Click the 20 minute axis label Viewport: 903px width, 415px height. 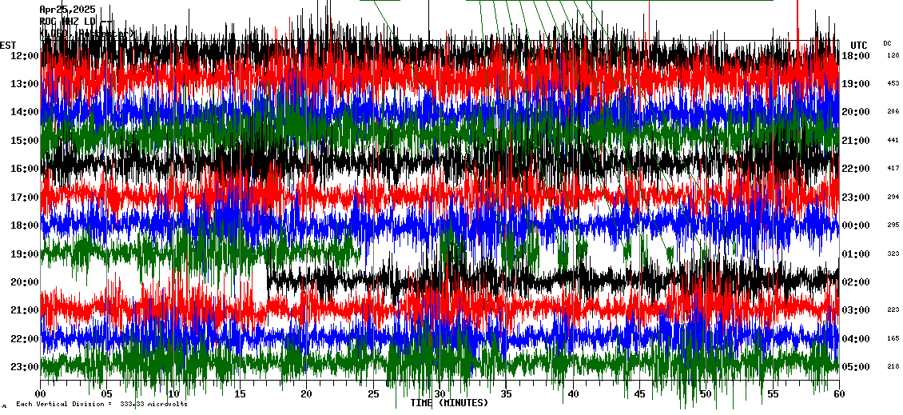click(x=306, y=393)
